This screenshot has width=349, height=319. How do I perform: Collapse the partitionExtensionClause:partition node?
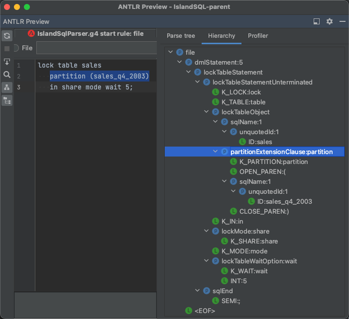(x=215, y=152)
